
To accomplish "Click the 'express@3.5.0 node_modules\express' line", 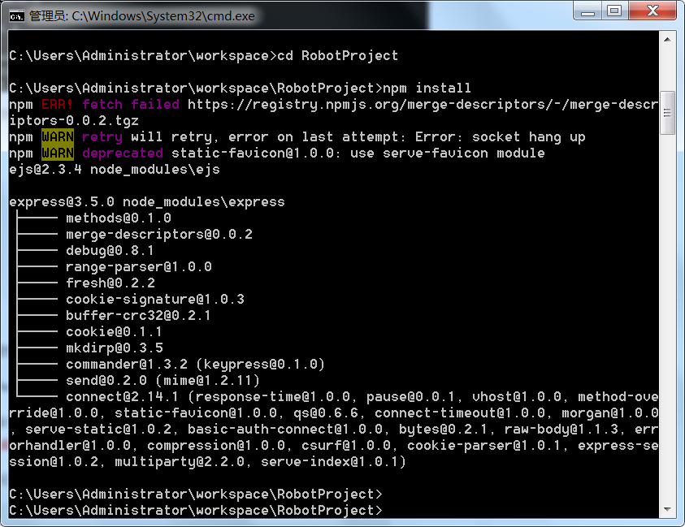I will pyautogui.click(x=147, y=201).
